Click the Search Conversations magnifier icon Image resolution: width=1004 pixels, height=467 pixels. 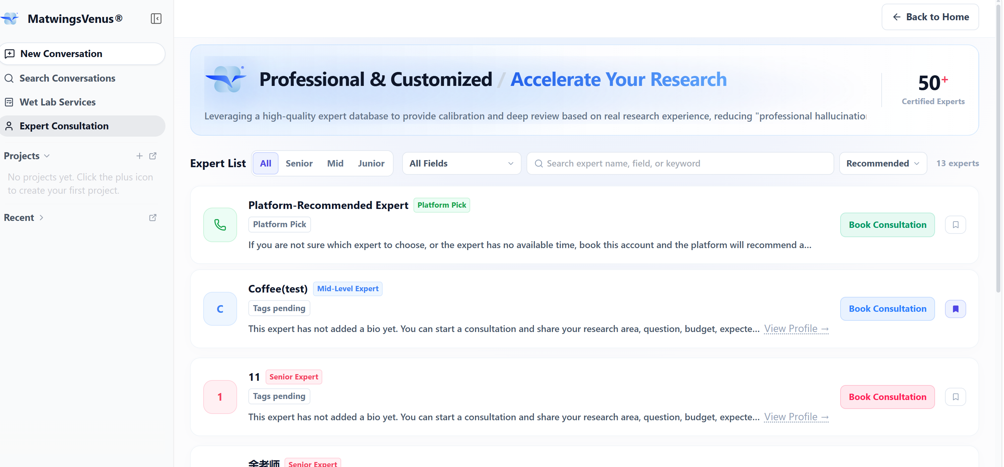point(9,78)
